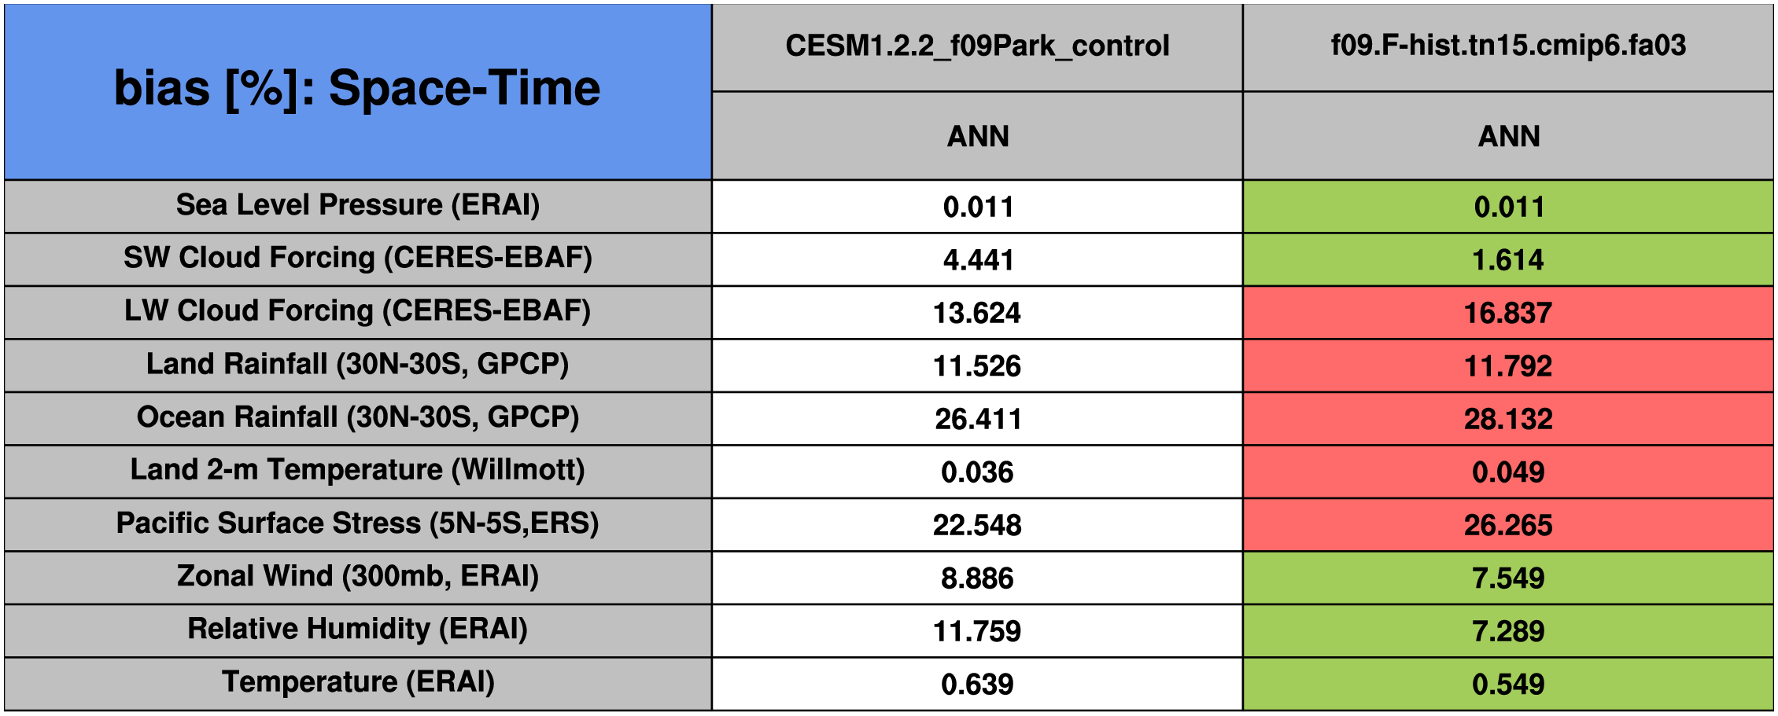Select the SW Cloud Forcing (CERES-EBAF) row label
This screenshot has width=1778, height=716.
pyautogui.click(x=358, y=259)
